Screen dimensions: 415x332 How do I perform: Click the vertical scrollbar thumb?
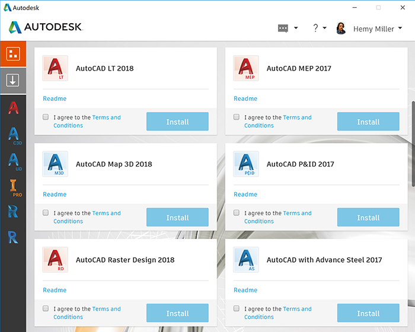413,144
